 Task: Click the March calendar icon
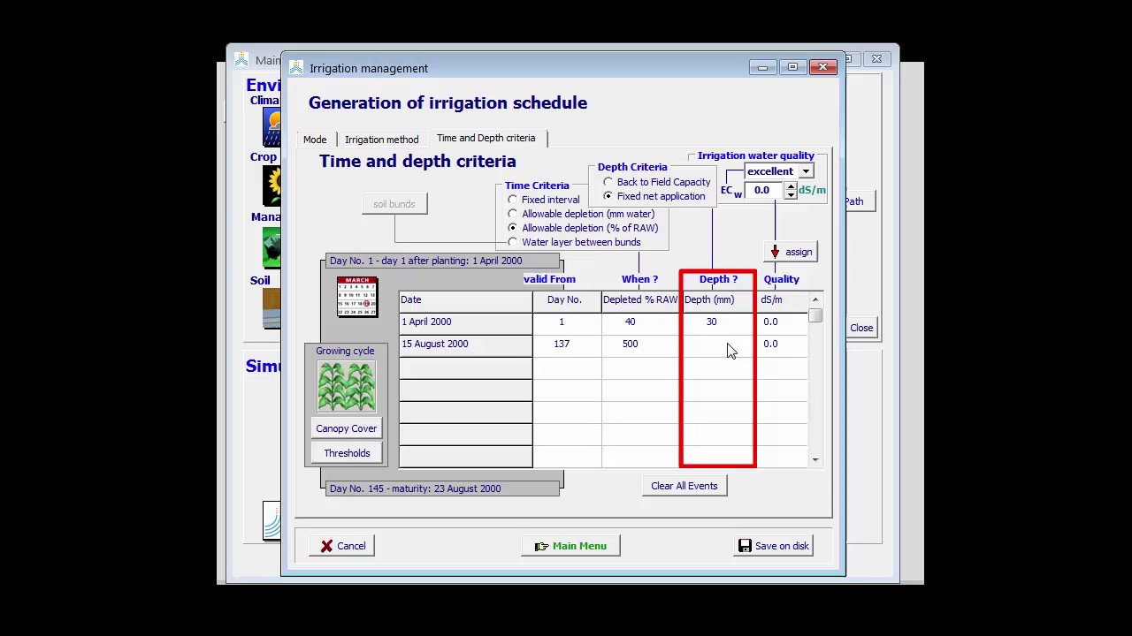(x=357, y=297)
